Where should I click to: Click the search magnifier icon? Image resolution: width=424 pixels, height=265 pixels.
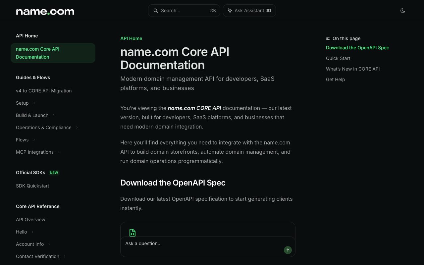pyautogui.click(x=156, y=11)
